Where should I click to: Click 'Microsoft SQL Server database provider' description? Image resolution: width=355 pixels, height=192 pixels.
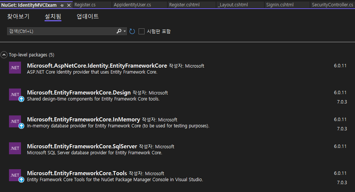[x=95, y=153]
